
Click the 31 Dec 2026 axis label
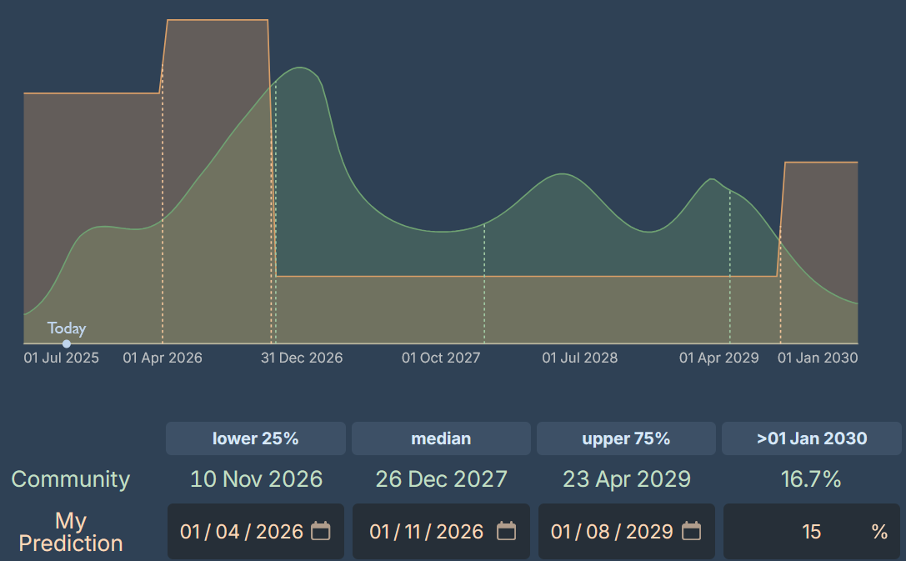[302, 358]
